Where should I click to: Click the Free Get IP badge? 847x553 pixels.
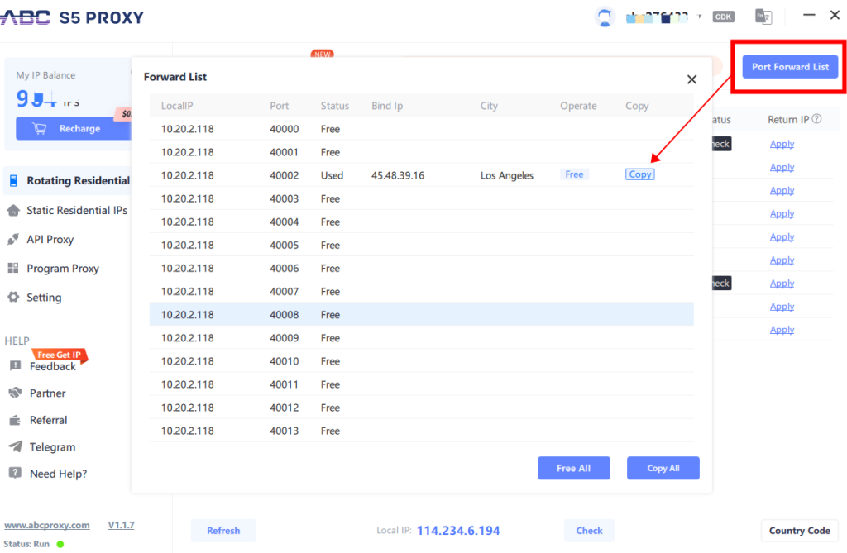pyautogui.click(x=60, y=355)
